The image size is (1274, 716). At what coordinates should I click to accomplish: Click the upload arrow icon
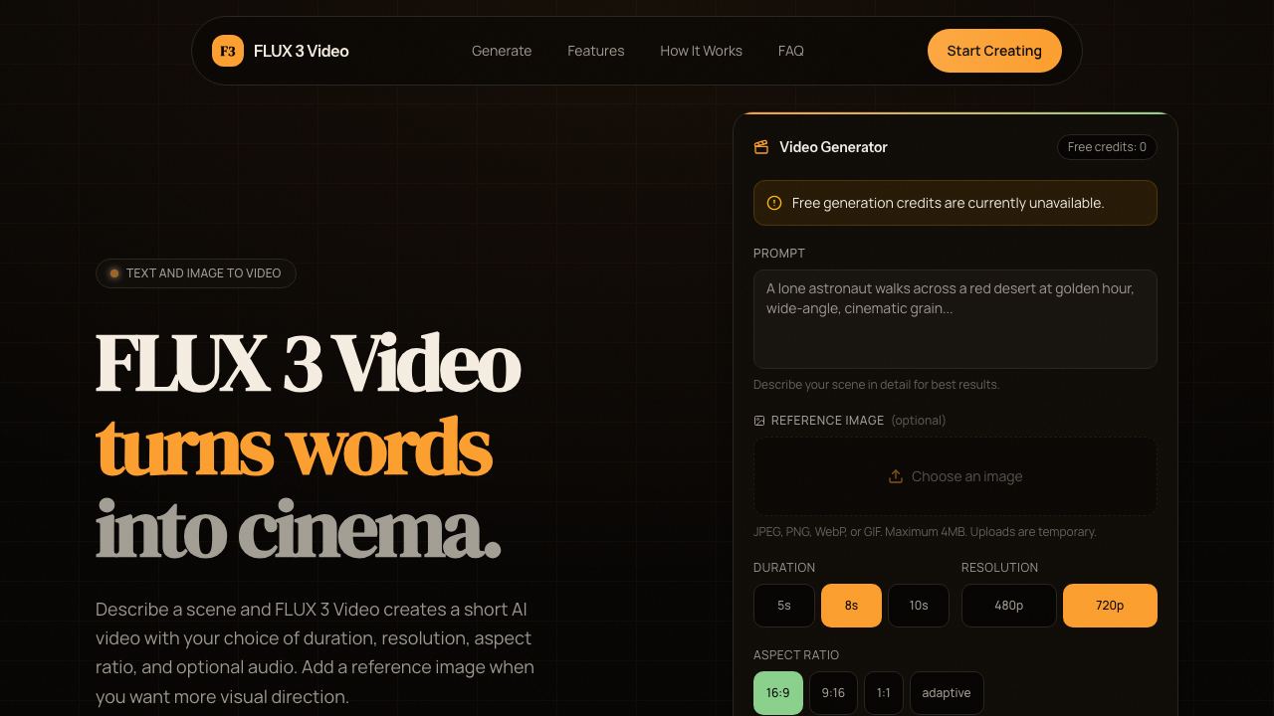click(x=896, y=476)
